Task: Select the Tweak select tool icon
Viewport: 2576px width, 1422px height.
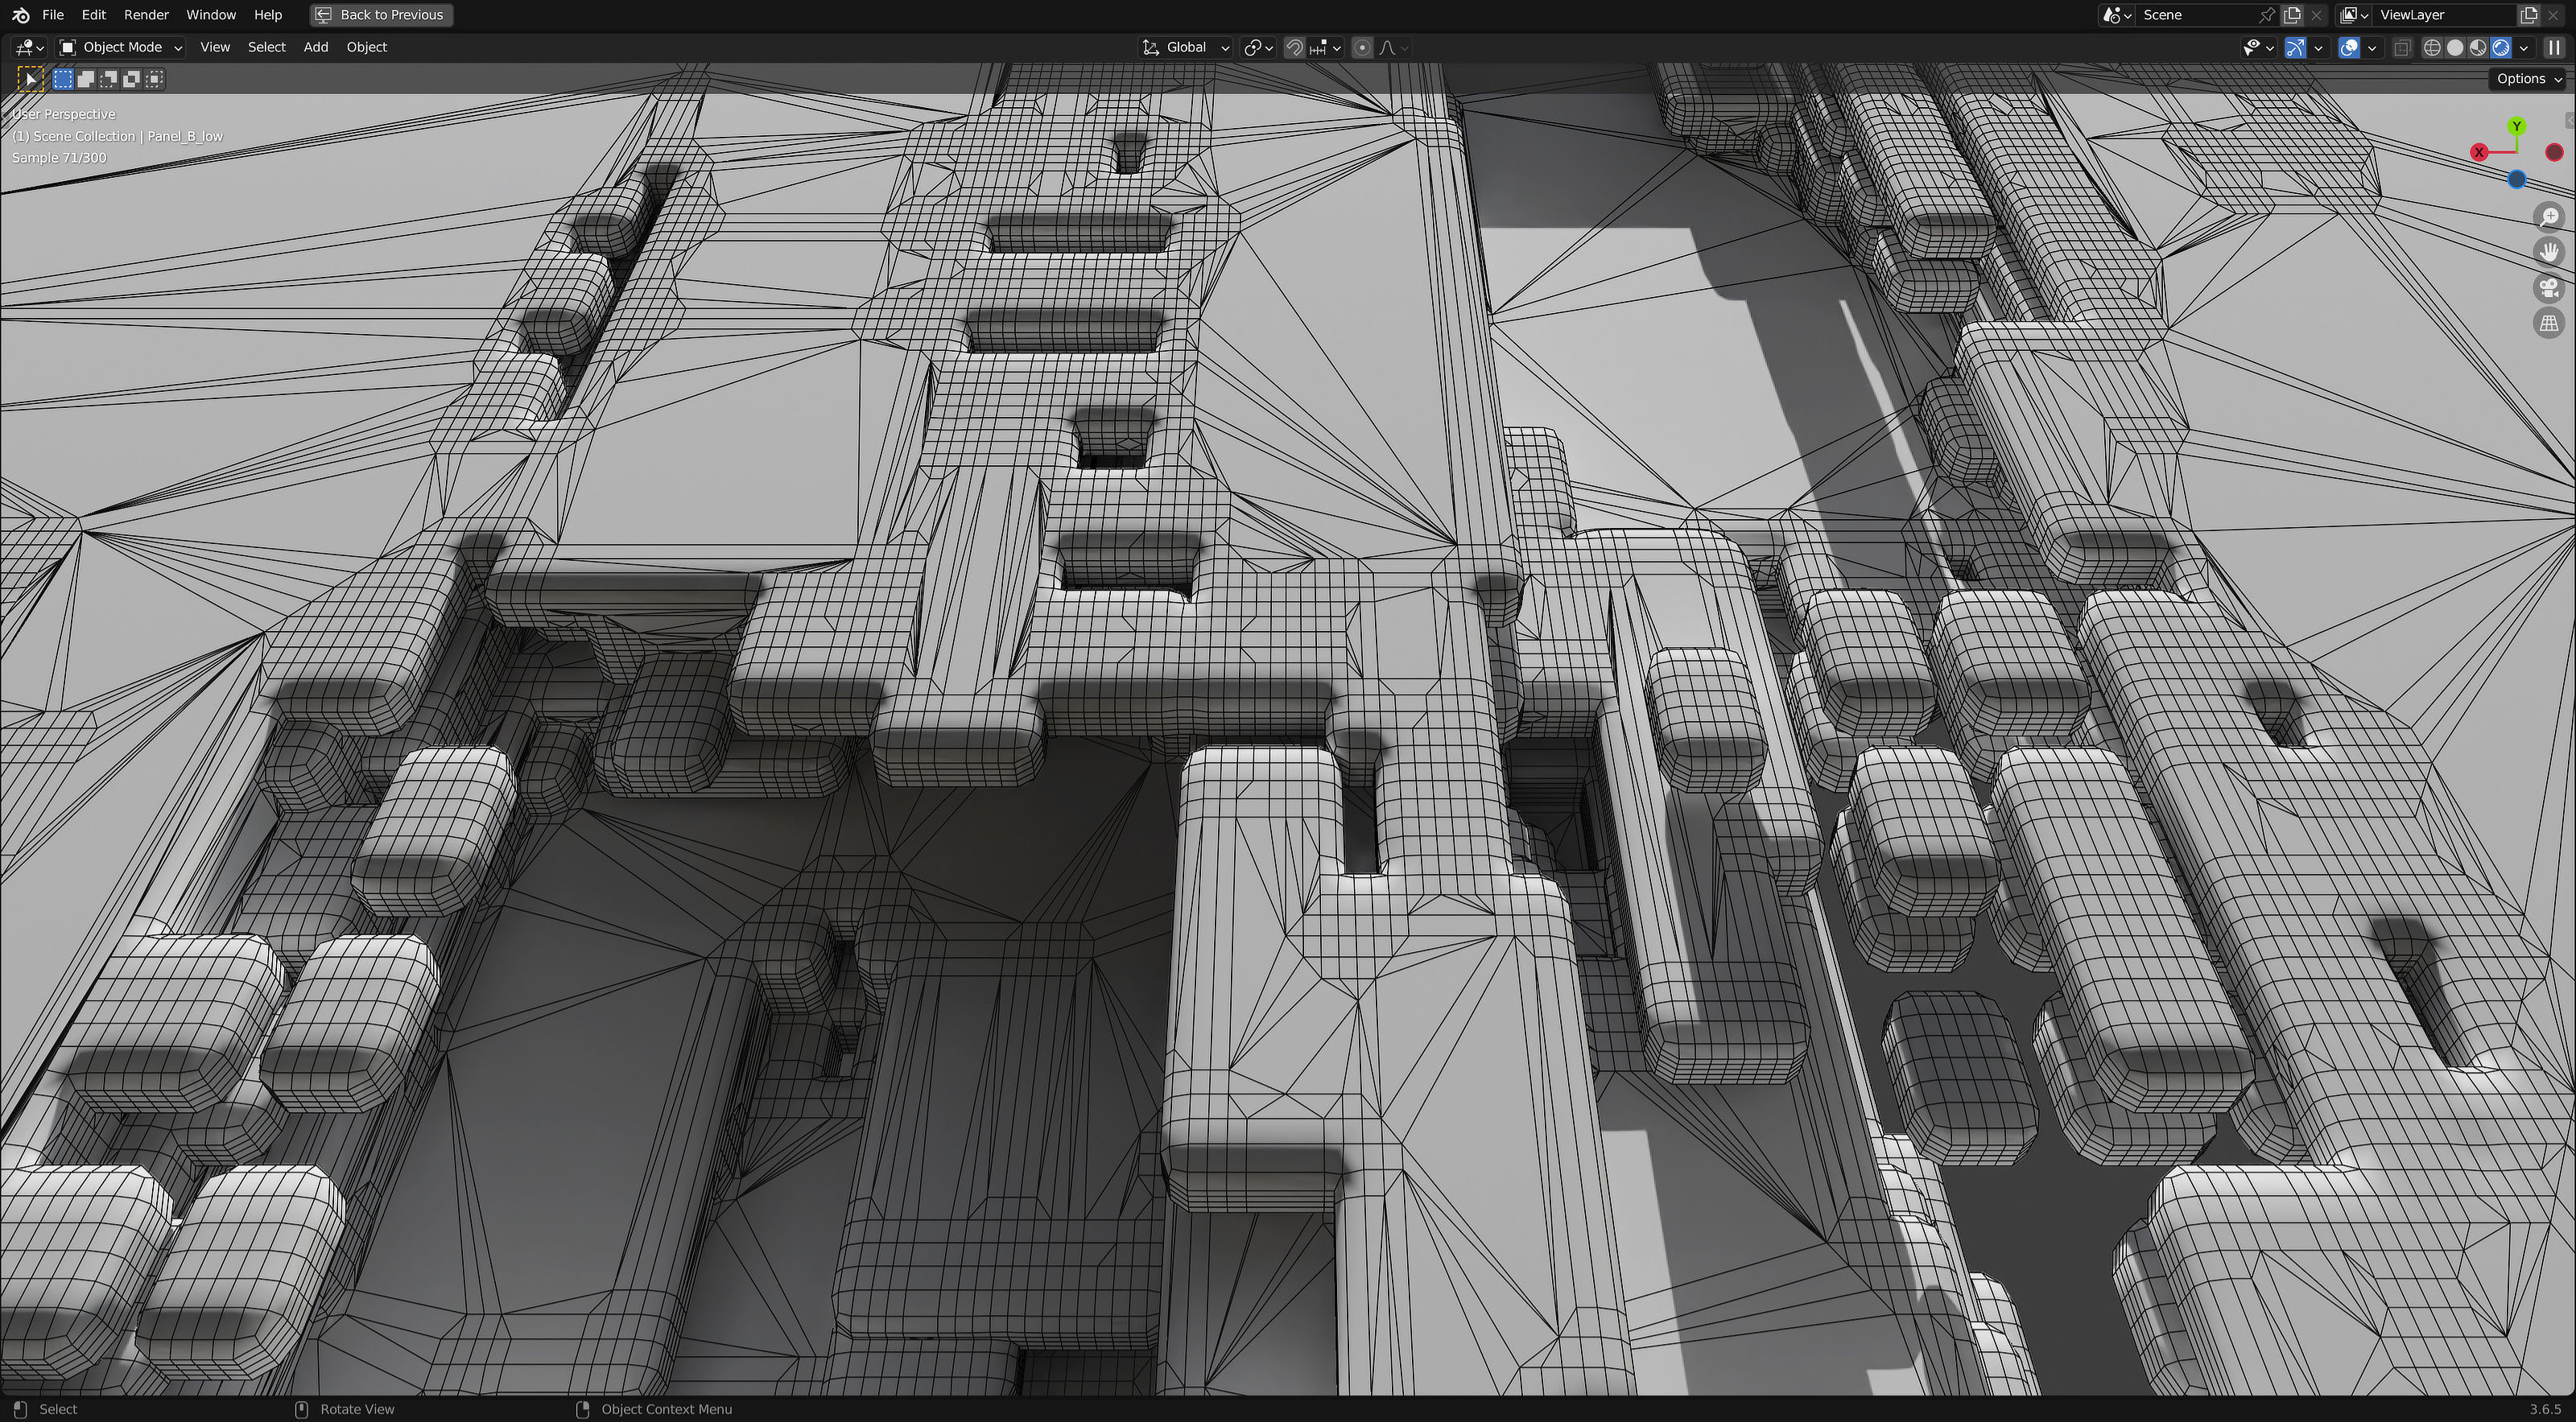Action: pyautogui.click(x=30, y=79)
